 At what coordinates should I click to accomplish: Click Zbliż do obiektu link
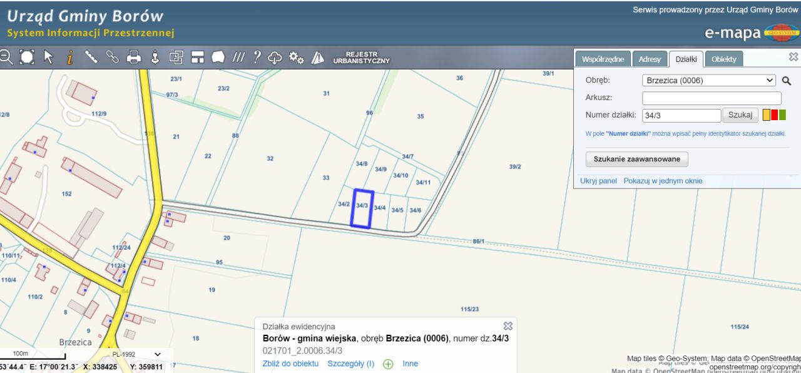[x=290, y=364]
